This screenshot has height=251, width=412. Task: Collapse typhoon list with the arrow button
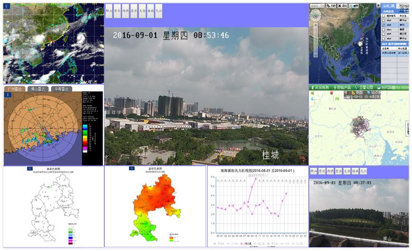[378, 5]
